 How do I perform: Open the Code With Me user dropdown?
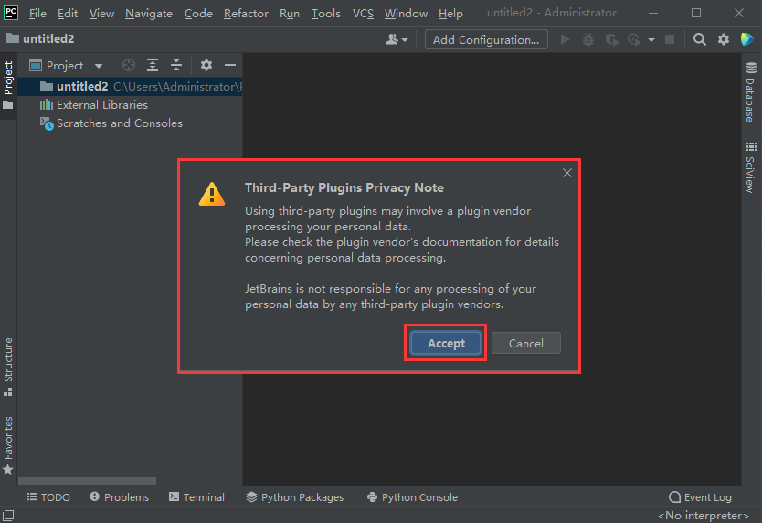tap(397, 39)
